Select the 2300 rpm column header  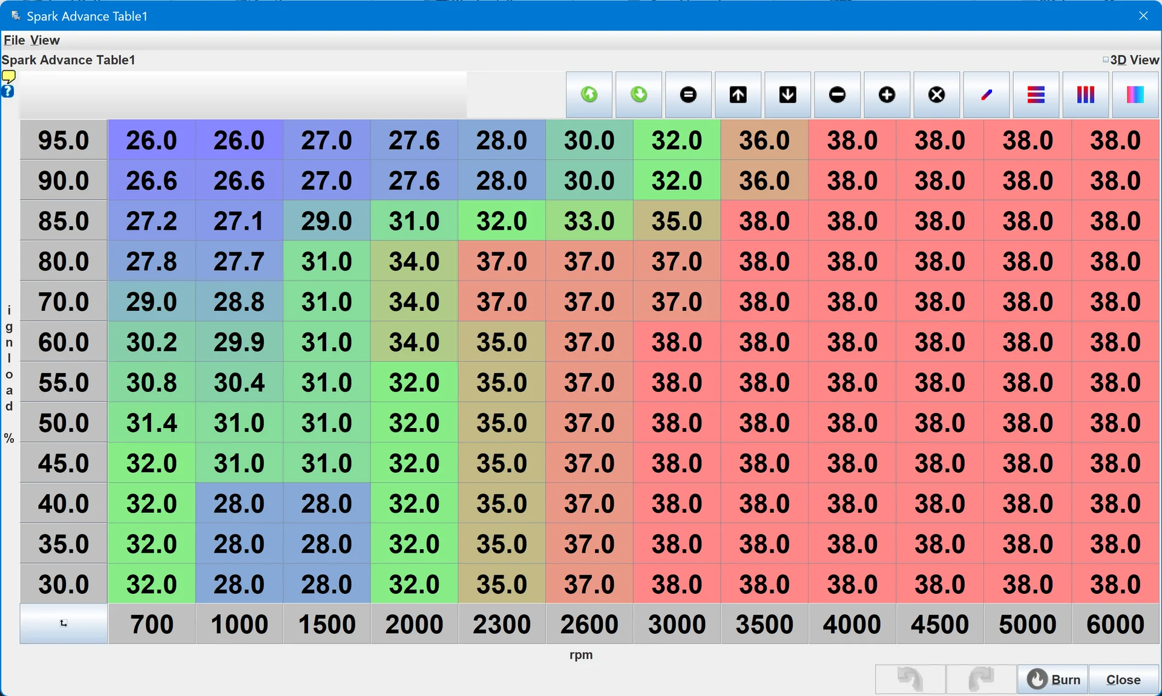[502, 623]
